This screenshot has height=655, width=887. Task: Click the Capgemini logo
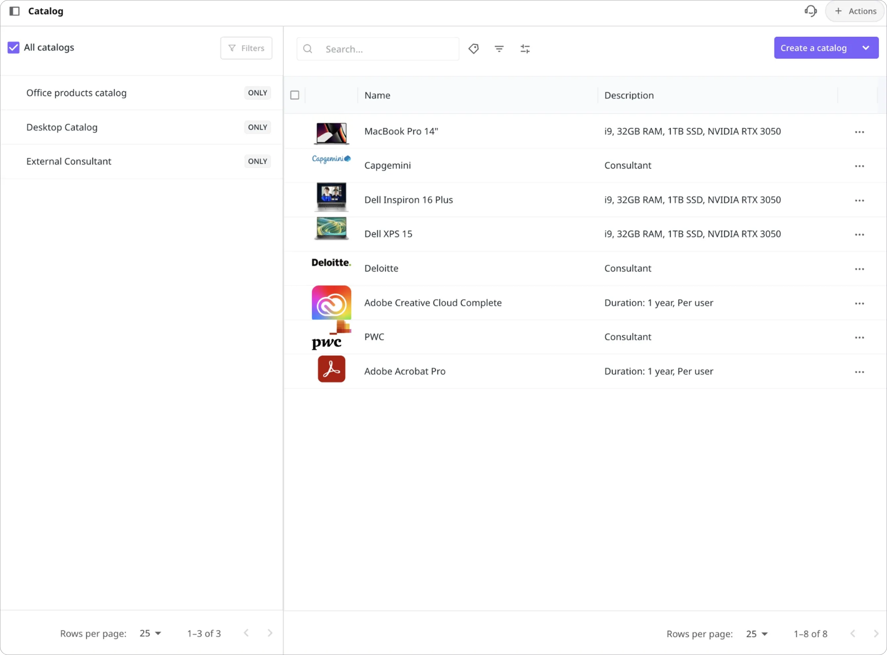(x=332, y=159)
